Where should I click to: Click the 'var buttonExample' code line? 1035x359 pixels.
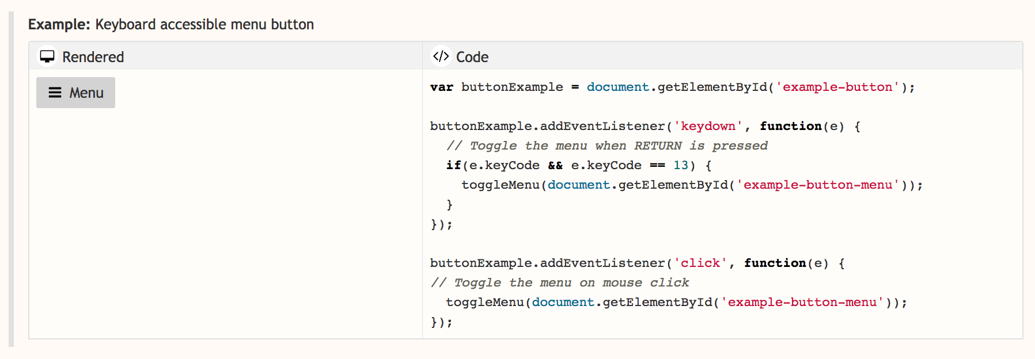coord(673,87)
